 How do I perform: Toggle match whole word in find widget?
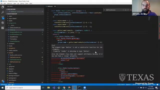tap(126, 10)
